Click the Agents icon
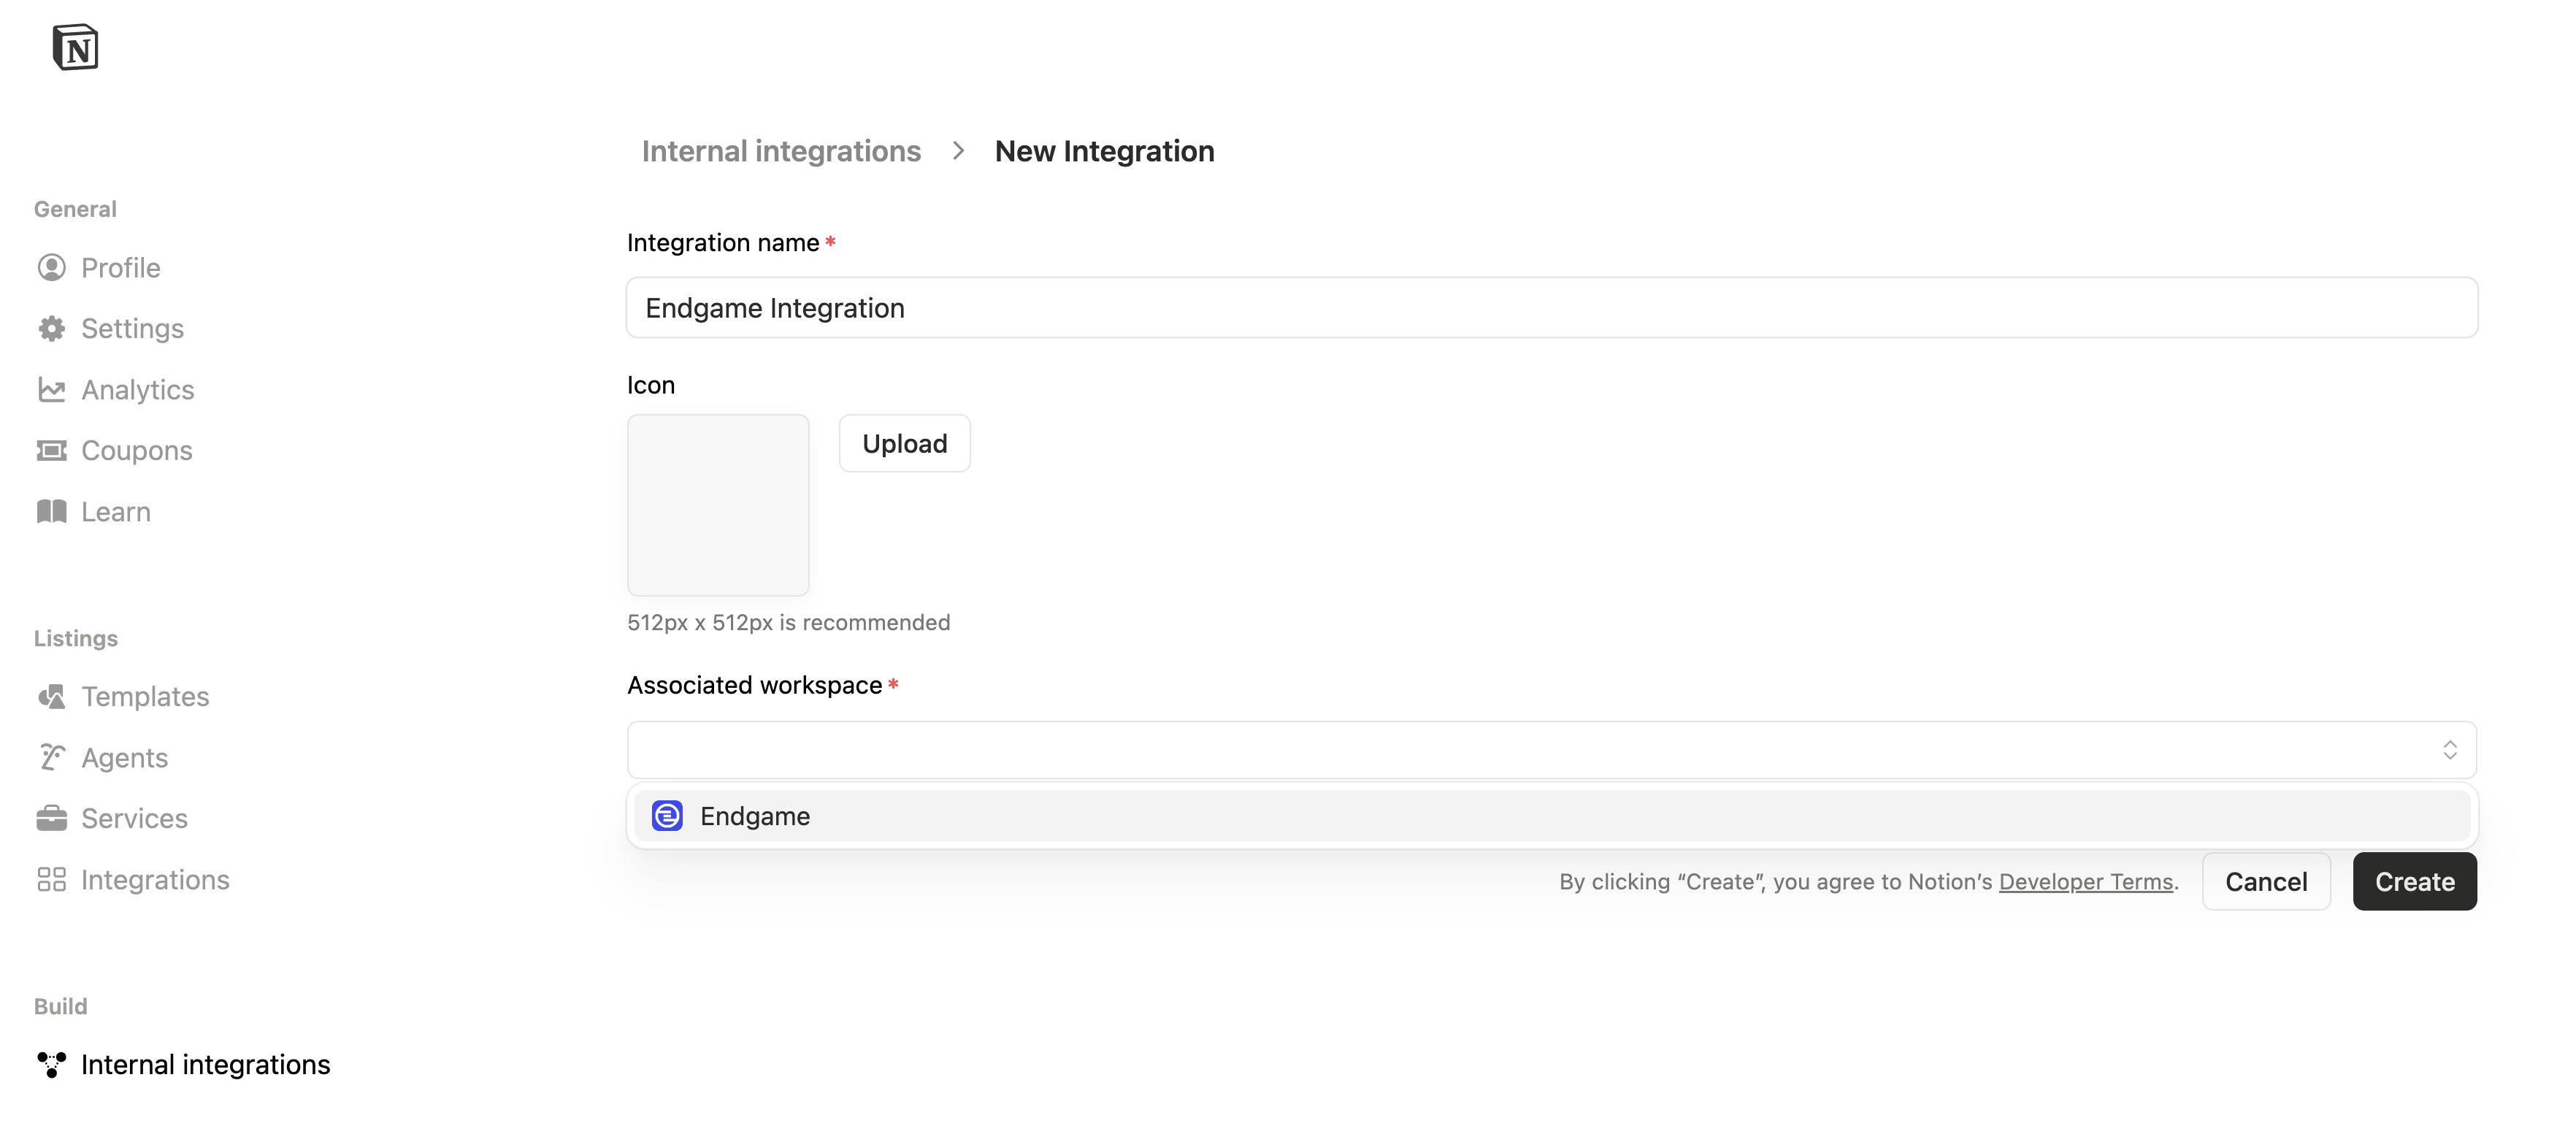This screenshot has width=2576, height=1126. (x=52, y=757)
